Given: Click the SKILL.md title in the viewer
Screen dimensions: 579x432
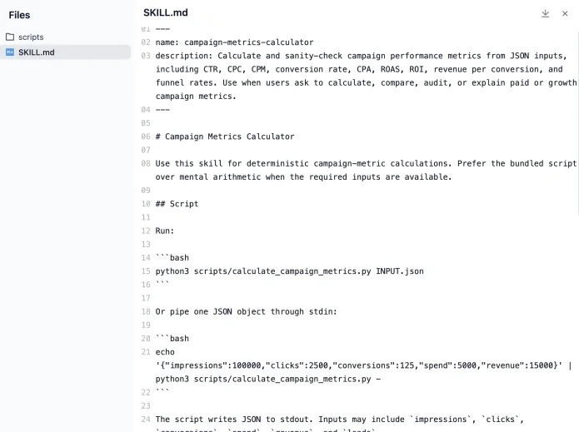Looking at the screenshot, I should tap(166, 12).
